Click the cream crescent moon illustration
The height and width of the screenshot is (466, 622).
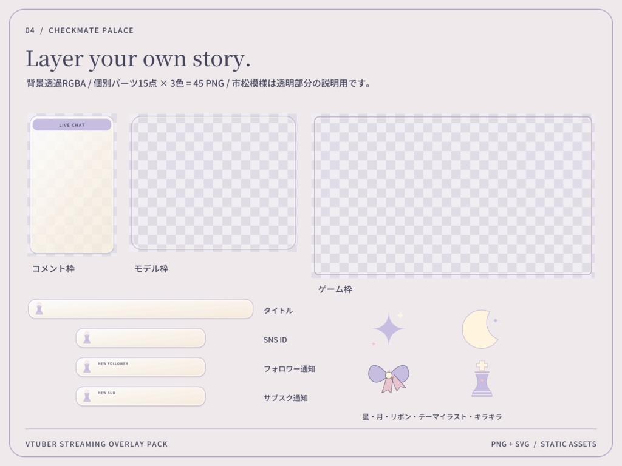pyautogui.click(x=480, y=329)
